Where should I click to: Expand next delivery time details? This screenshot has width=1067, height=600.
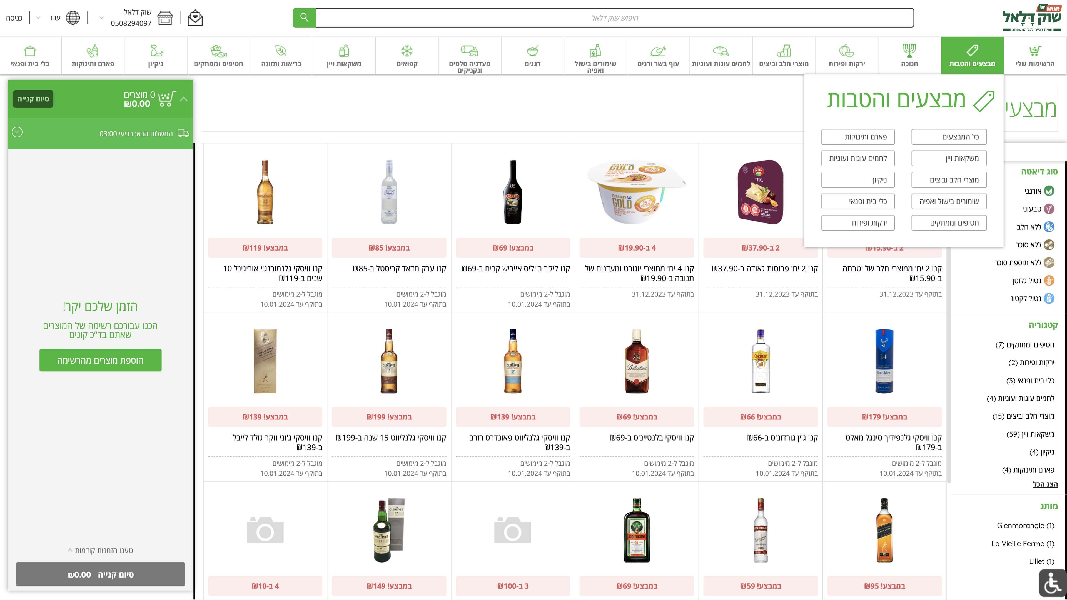coord(17,132)
